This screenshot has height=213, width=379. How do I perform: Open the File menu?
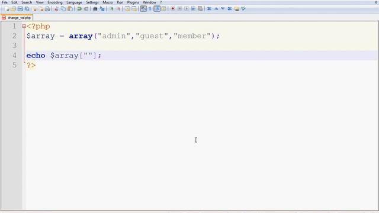[5, 2]
